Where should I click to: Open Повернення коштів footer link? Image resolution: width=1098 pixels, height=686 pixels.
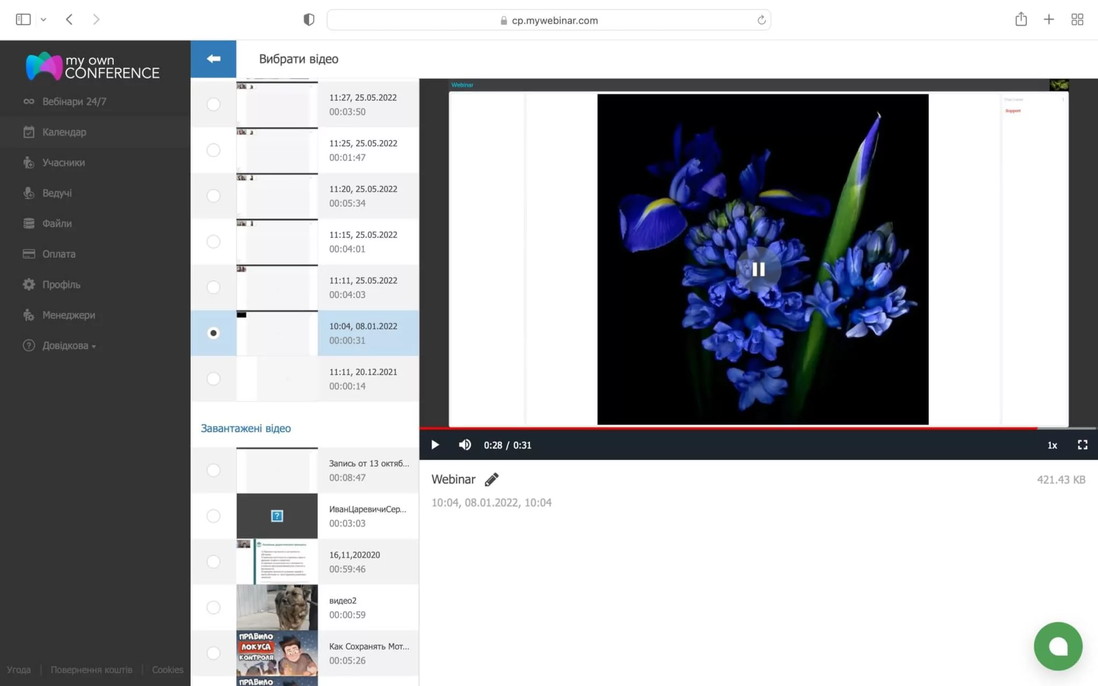[x=91, y=669]
